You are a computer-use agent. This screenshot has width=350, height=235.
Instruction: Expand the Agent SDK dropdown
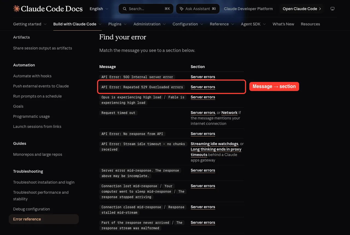[x=253, y=24]
